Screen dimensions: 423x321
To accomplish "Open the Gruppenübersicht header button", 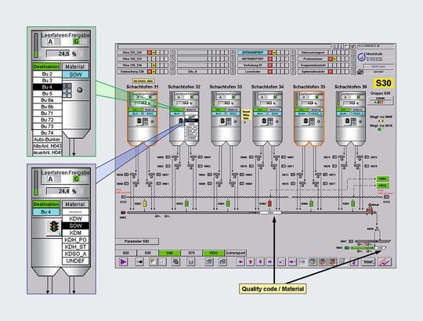I will click(x=313, y=65).
